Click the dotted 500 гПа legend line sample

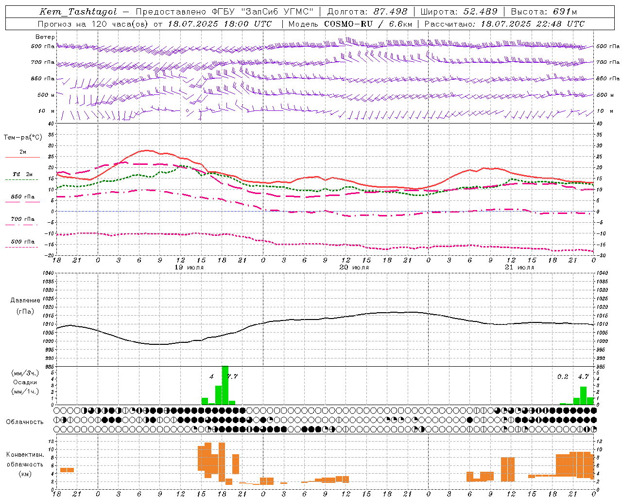click(x=21, y=247)
